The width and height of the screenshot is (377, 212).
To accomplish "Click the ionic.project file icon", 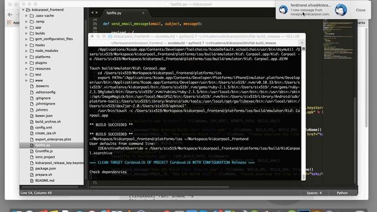I will (x=32, y=157).
